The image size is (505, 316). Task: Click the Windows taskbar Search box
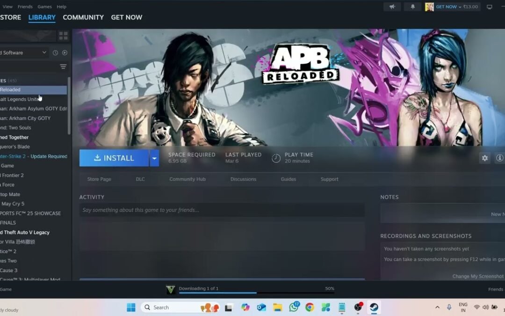point(180,307)
